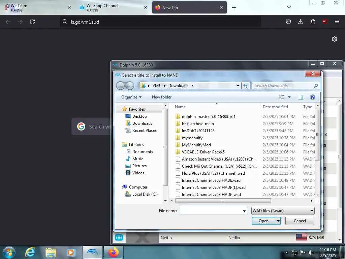The height and width of the screenshot is (259, 345).
Task: Create a New folder
Action: [162, 97]
